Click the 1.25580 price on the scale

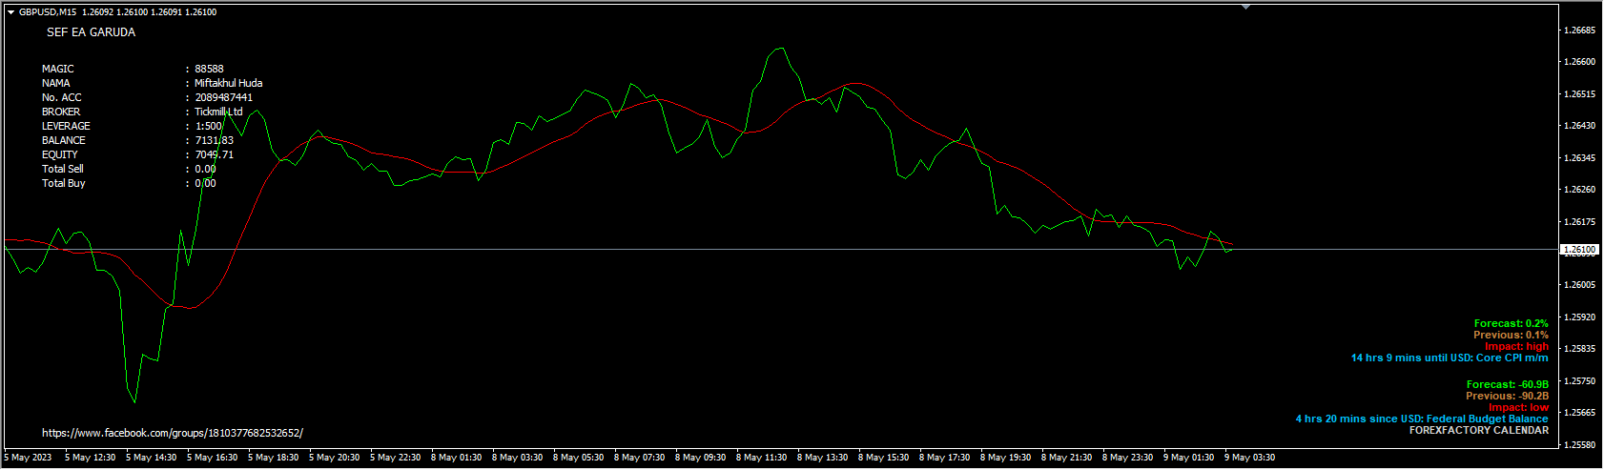point(1580,445)
